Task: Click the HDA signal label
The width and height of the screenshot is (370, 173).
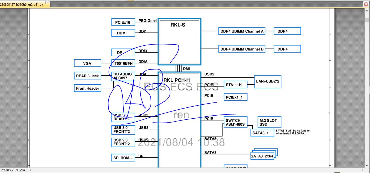Action: pos(142,74)
